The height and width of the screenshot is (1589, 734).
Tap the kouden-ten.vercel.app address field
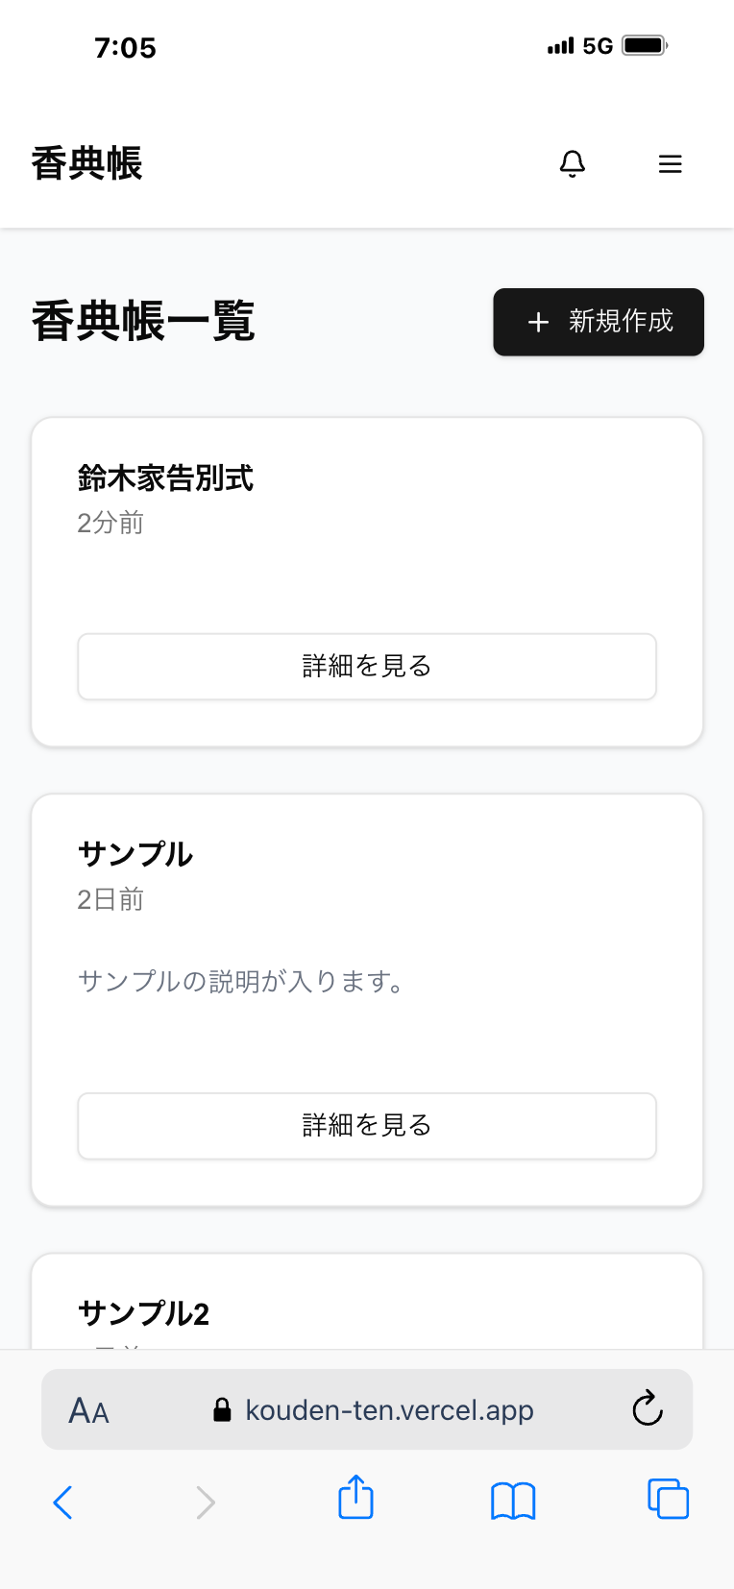389,1410
